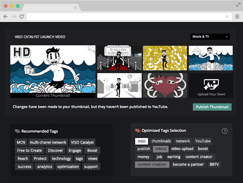243x183 pixels.
Task: Open Optimized Tags help question icon
Action: 225,131
